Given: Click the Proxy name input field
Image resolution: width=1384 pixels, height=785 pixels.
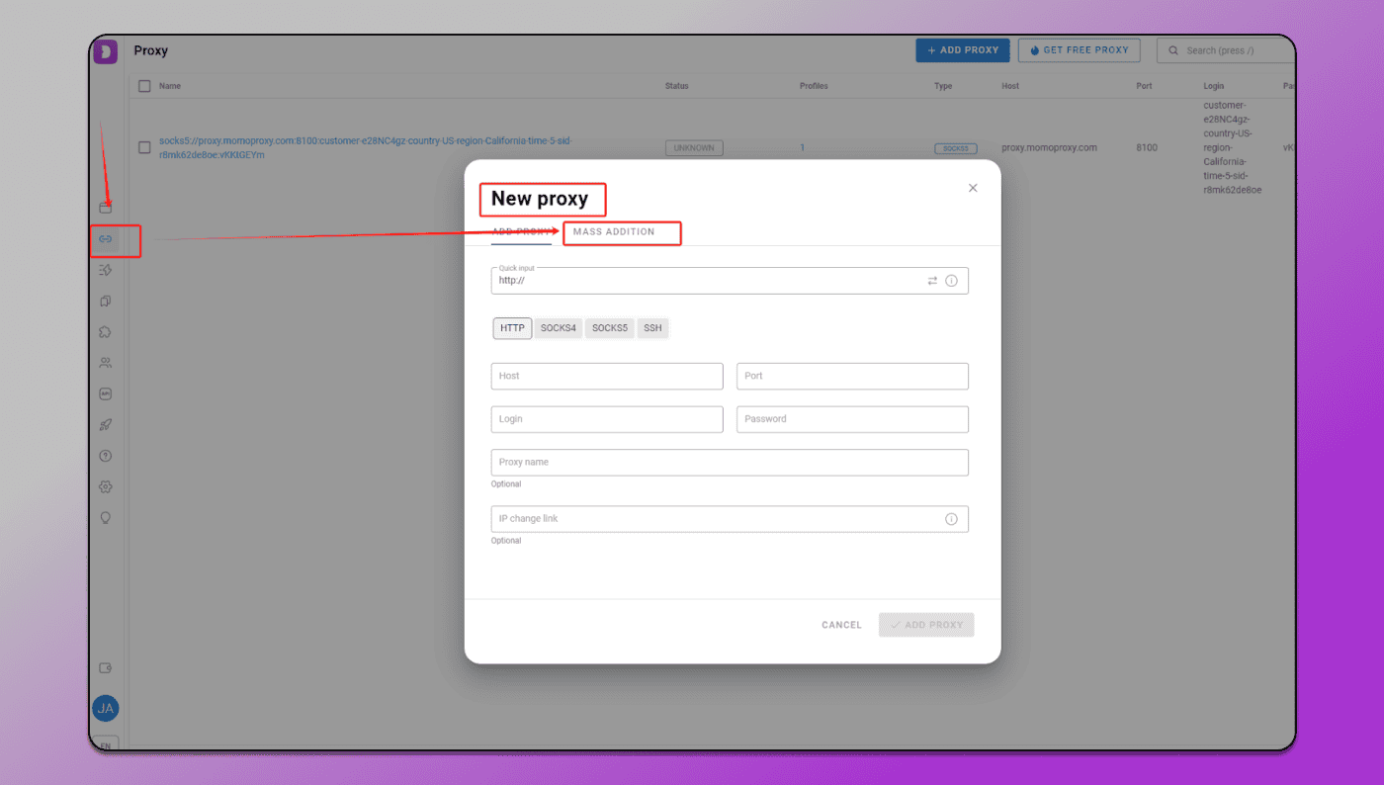Looking at the screenshot, I should coord(730,463).
